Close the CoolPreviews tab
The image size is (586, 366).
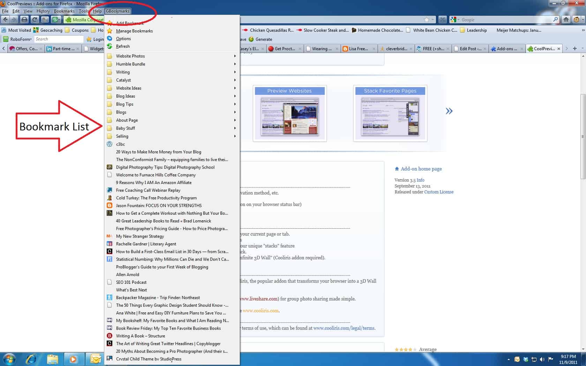pyautogui.click(x=559, y=49)
